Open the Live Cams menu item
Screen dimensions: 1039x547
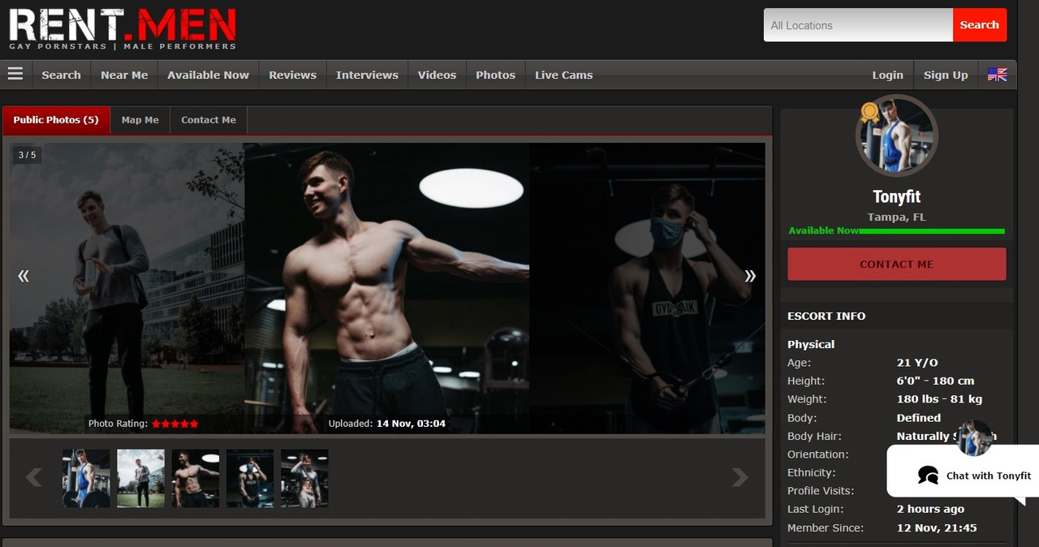pyautogui.click(x=563, y=75)
